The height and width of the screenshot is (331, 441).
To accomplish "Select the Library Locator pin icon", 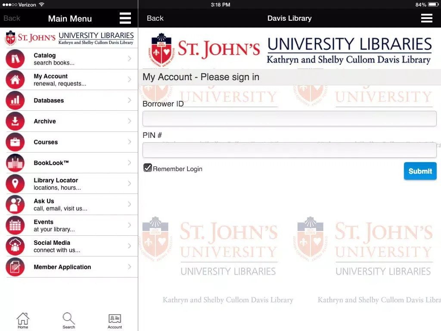I will click(x=15, y=184).
